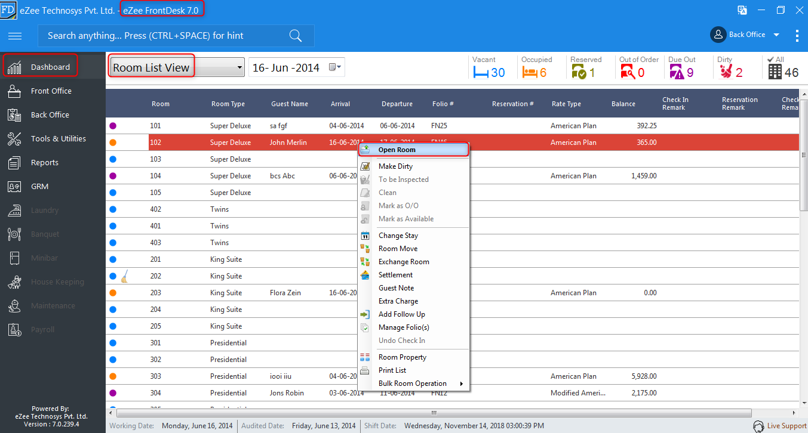
Task: Click the All rooms building icon
Action: pyautogui.click(x=775, y=72)
